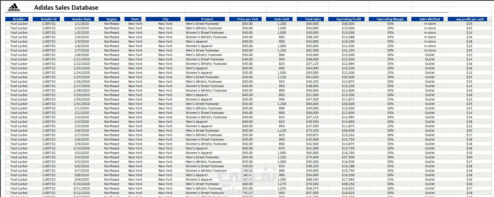Open the Sales Method filter dropdown
Viewport: 494px width, 197px height.
coord(446,19)
